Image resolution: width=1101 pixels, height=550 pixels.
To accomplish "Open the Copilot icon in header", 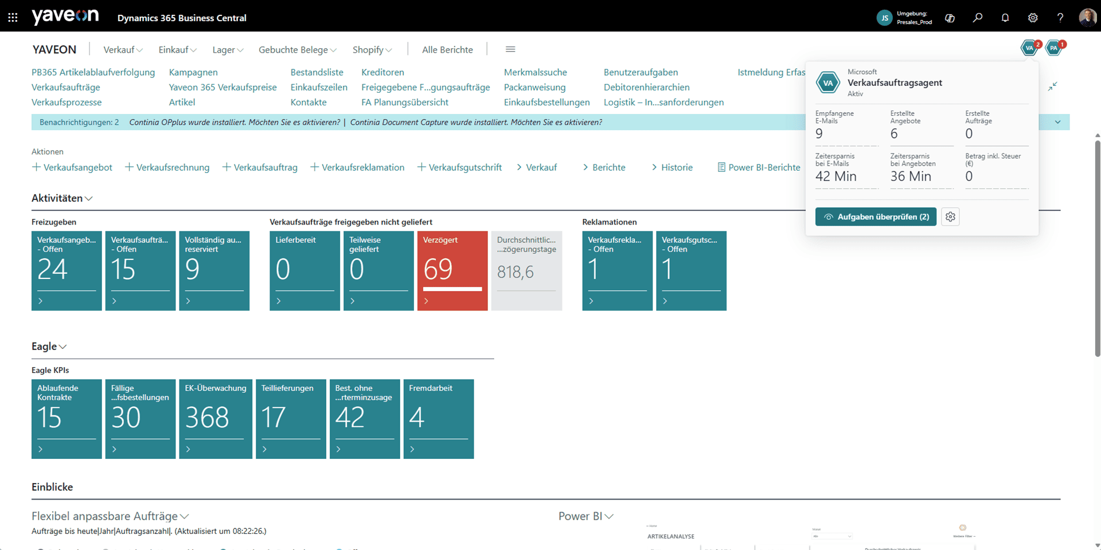I will 950,18.
